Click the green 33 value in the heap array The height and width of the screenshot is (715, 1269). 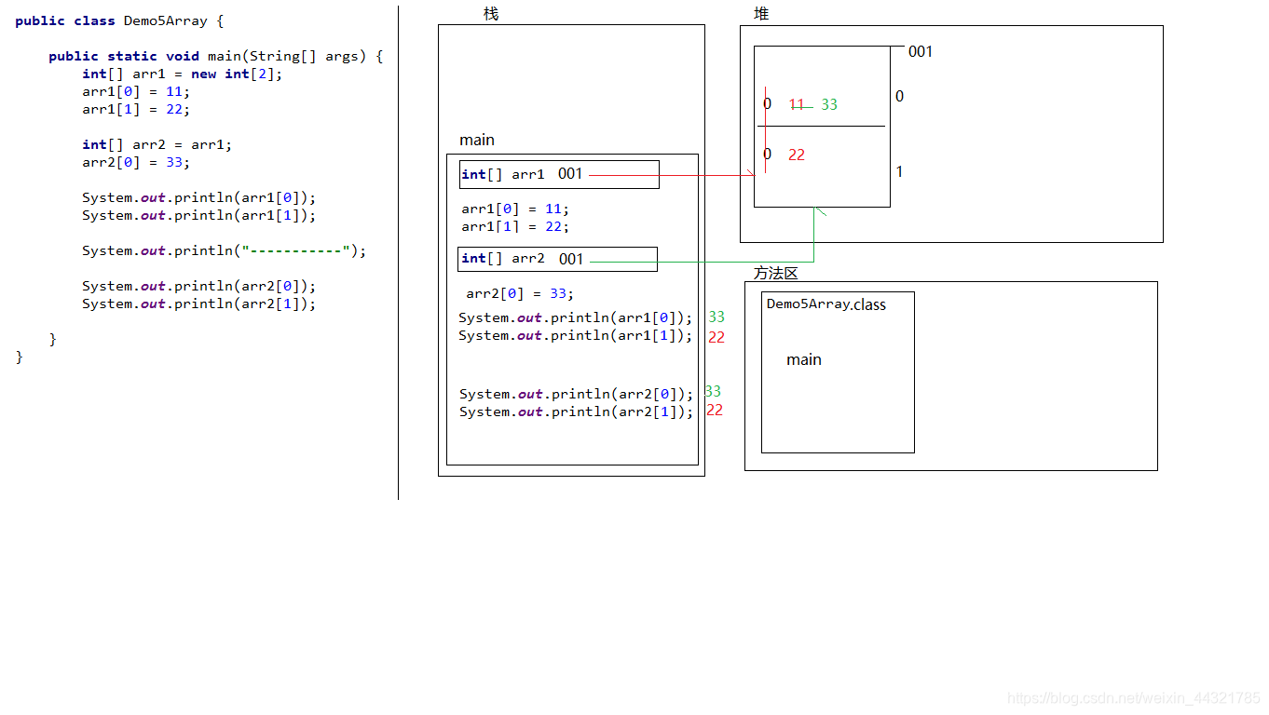click(x=829, y=104)
